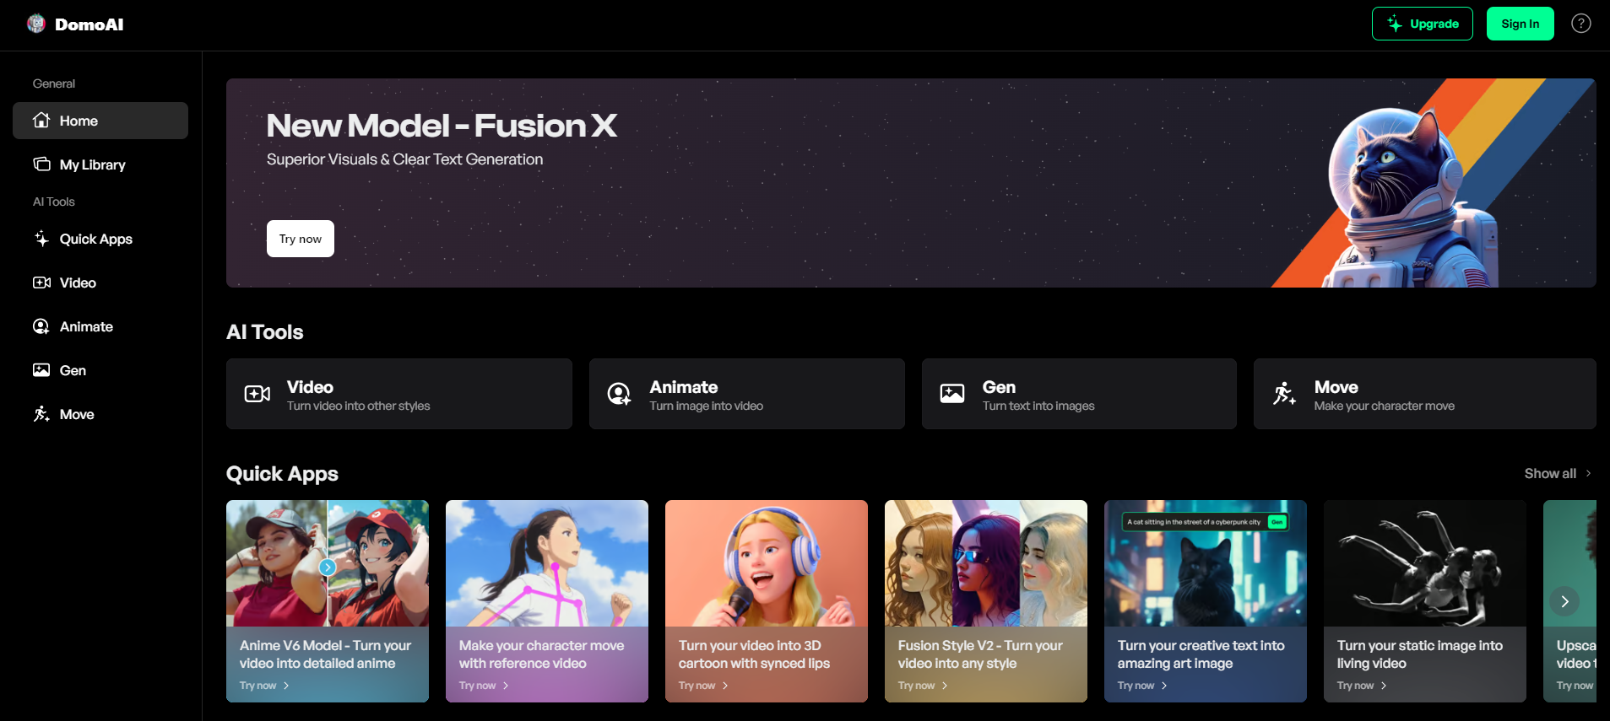The image size is (1610, 721).
Task: Open the cyberpunk cat text-to-image thumbnail
Action: pyautogui.click(x=1205, y=563)
